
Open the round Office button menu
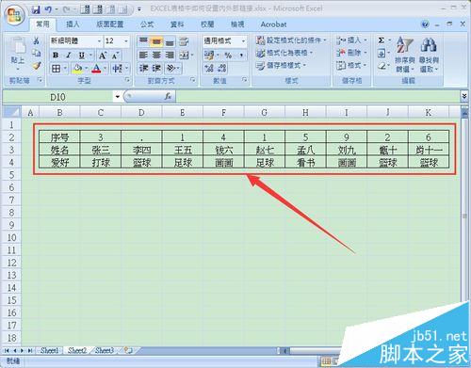pos(15,16)
